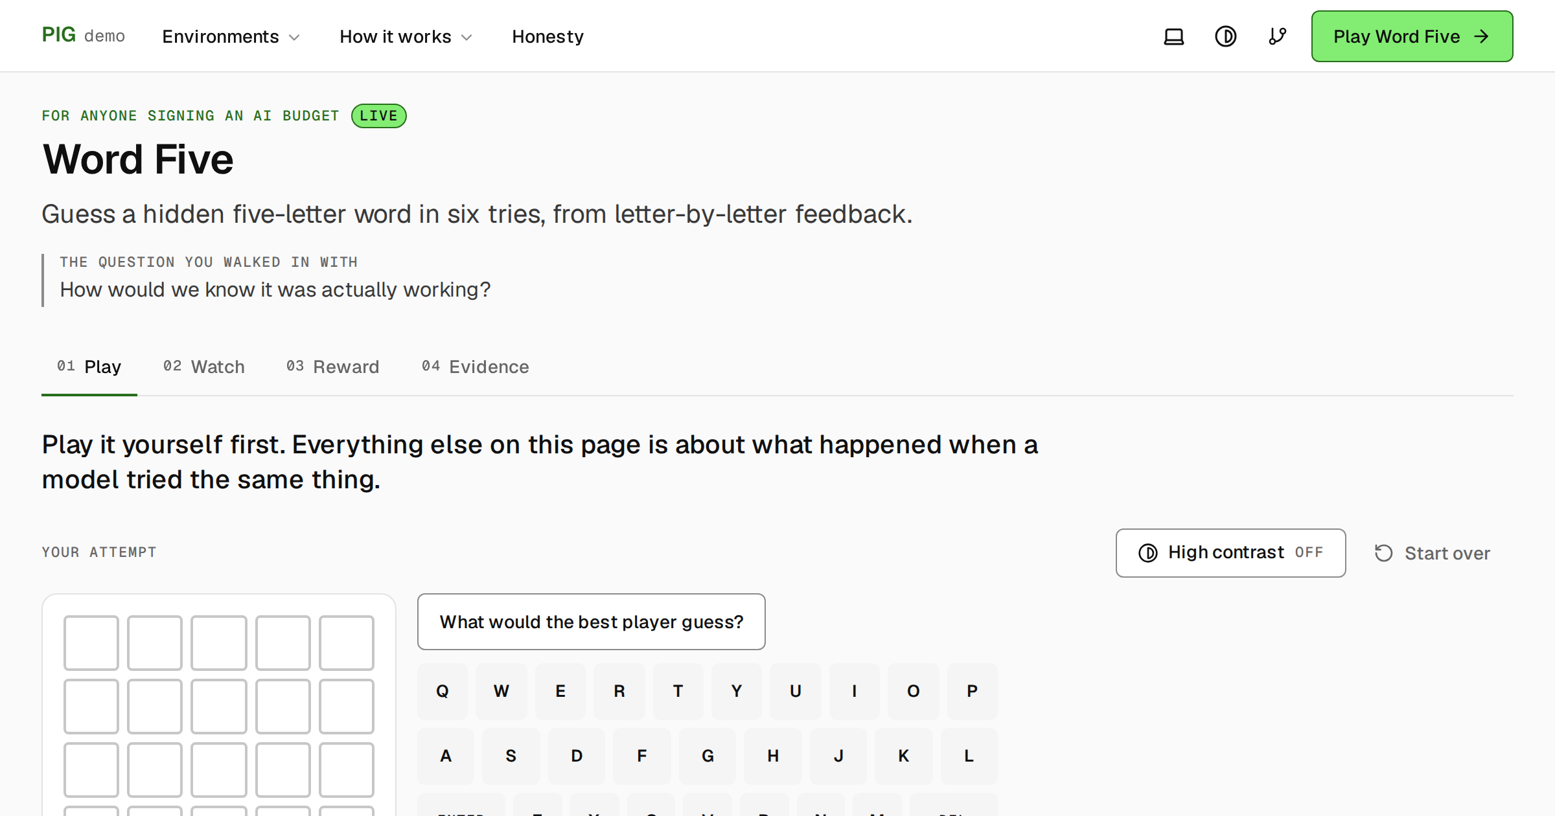The height and width of the screenshot is (816, 1555).
Task: Click the PIG demo logo
Action: coord(84,36)
